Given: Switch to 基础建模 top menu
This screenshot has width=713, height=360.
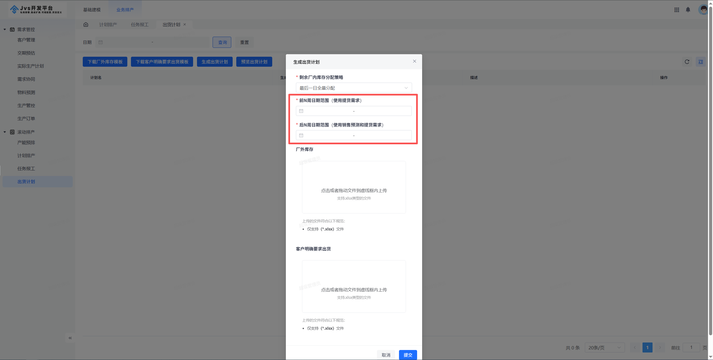Looking at the screenshot, I should pos(92,10).
